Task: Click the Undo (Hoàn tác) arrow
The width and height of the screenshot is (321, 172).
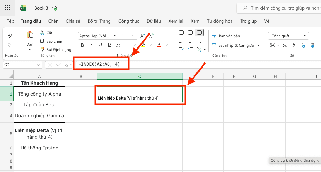Action: coord(10,36)
